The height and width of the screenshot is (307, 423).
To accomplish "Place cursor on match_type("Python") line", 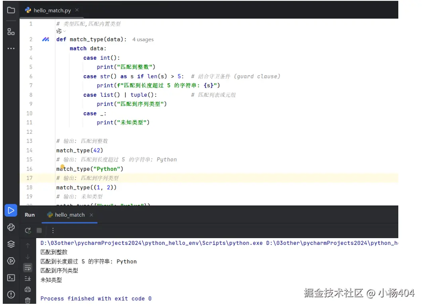I will pos(90,169).
